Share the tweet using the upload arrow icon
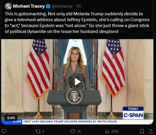Screen dimensions: 156x135 tap(151, 131)
